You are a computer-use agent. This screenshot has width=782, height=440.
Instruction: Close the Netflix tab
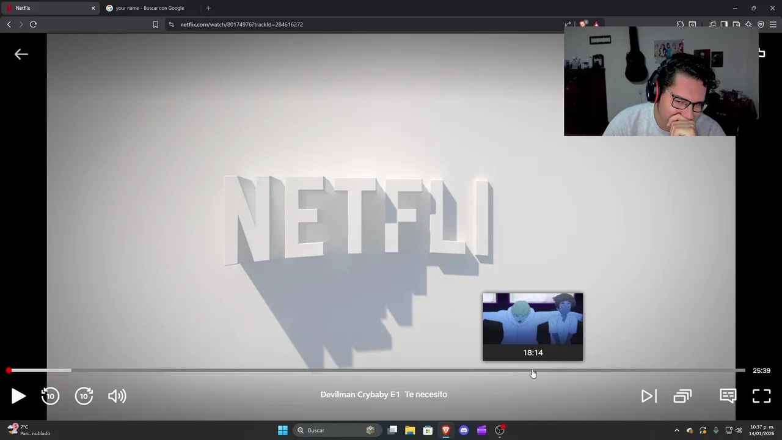click(x=93, y=8)
